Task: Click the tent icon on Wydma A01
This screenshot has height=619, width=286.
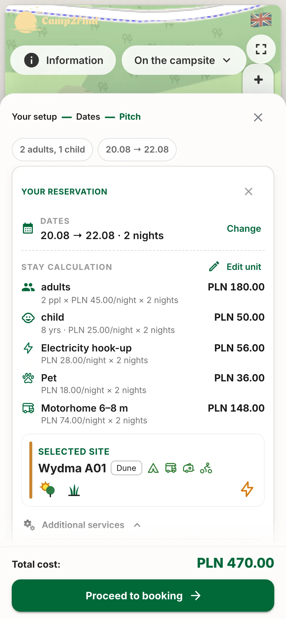Action: pyautogui.click(x=153, y=468)
